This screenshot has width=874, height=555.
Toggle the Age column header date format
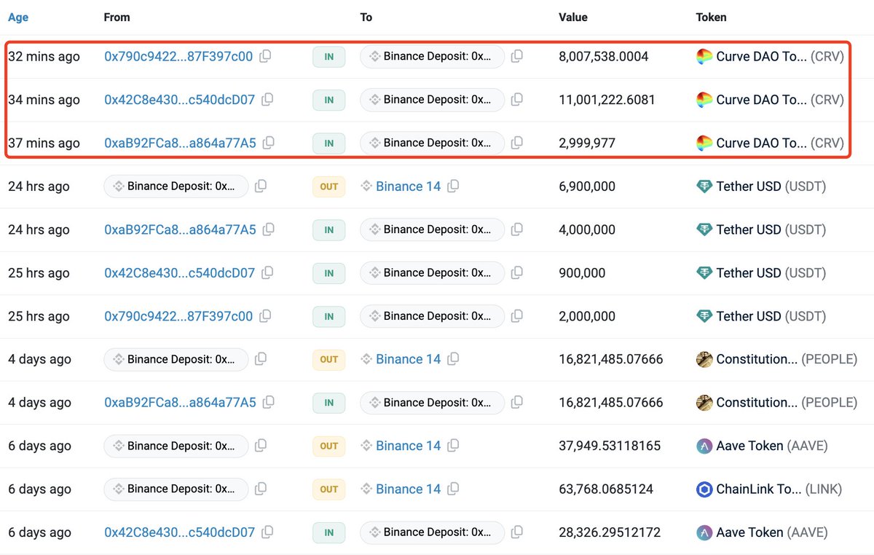pyautogui.click(x=18, y=17)
